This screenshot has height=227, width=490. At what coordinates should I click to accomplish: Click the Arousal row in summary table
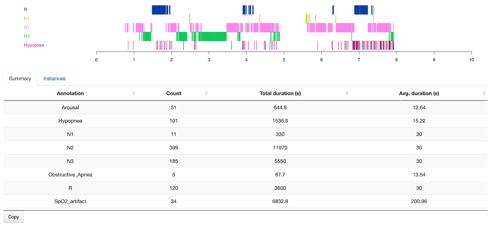click(70, 108)
